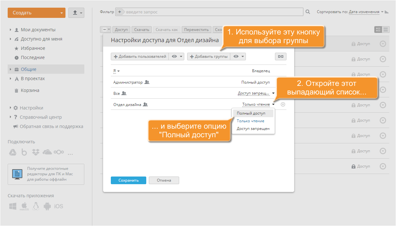396x226 pixels.
Task: Click the magnifier search icon
Action: point(308,12)
